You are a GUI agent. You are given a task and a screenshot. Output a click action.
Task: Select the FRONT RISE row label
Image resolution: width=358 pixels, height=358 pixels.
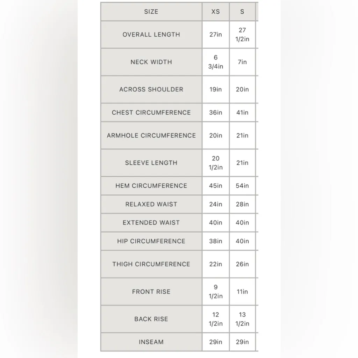tap(151, 292)
